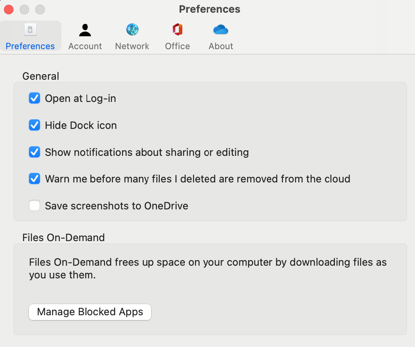Click the Account person silhouette icon
This screenshot has height=347, width=415.
tap(85, 30)
